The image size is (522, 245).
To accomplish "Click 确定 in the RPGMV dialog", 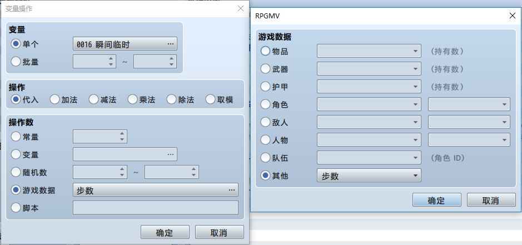I will 437,200.
